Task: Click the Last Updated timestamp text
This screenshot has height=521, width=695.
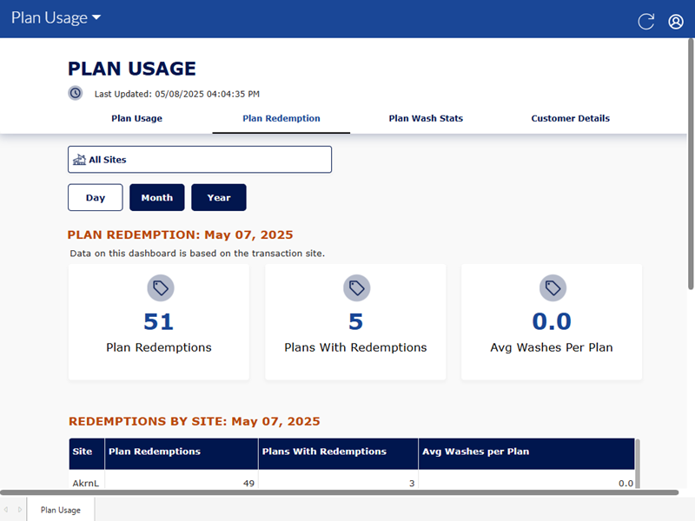Action: coord(177,94)
